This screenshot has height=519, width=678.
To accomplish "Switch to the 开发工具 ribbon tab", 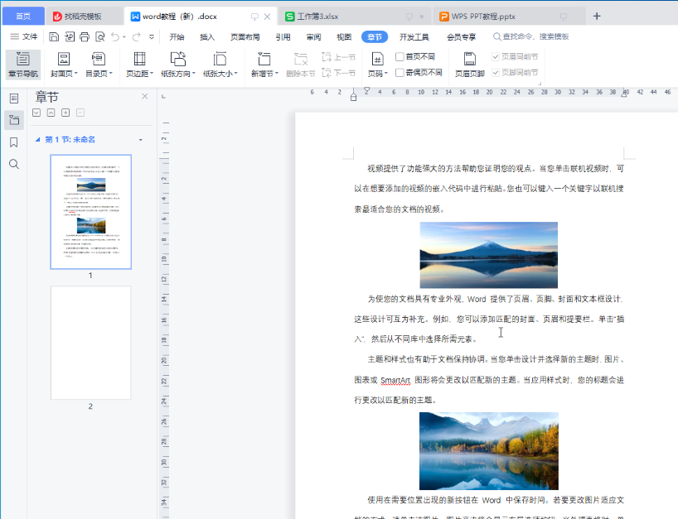I will pos(414,37).
